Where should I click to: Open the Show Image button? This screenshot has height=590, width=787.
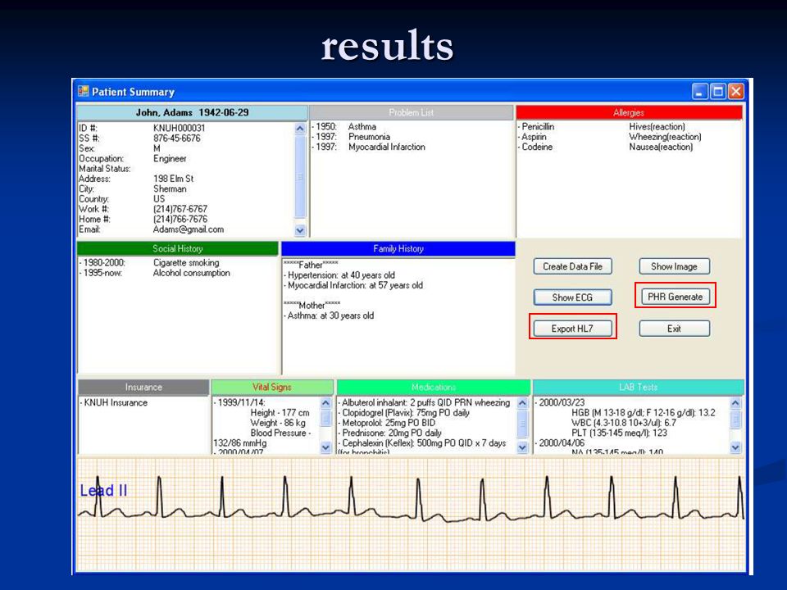click(x=674, y=266)
